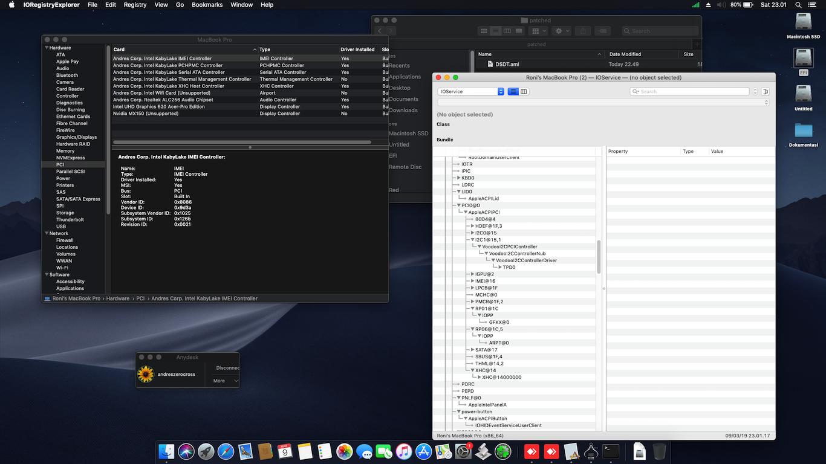826x464 pixels.
Task: Expand the IGPU@2 tree node
Action: pyautogui.click(x=473, y=274)
